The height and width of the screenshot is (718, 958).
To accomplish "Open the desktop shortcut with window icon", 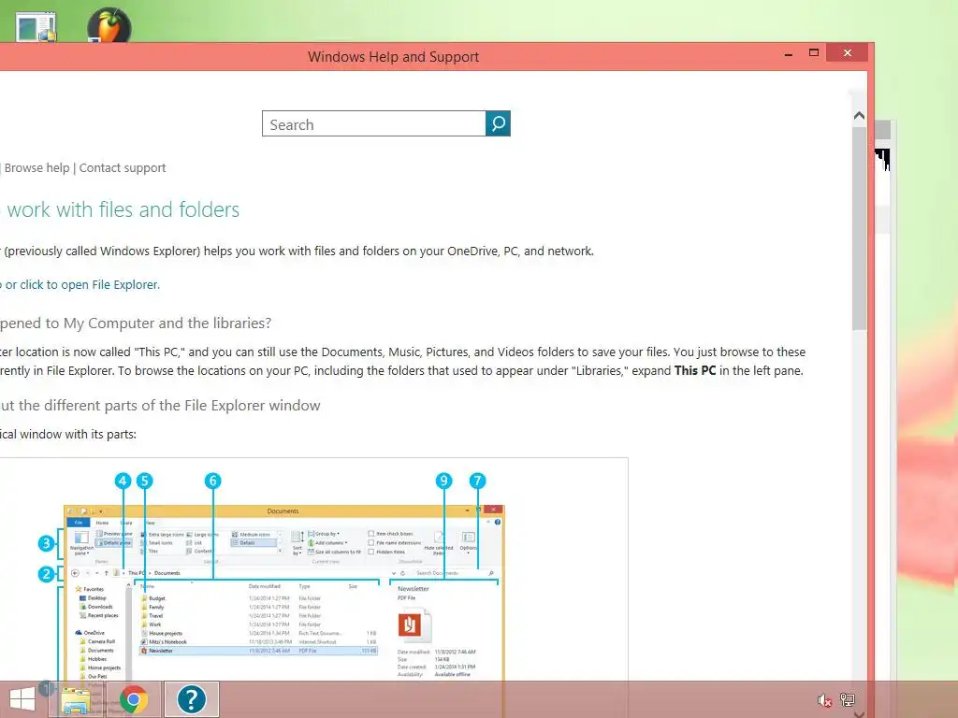I will (x=36, y=27).
